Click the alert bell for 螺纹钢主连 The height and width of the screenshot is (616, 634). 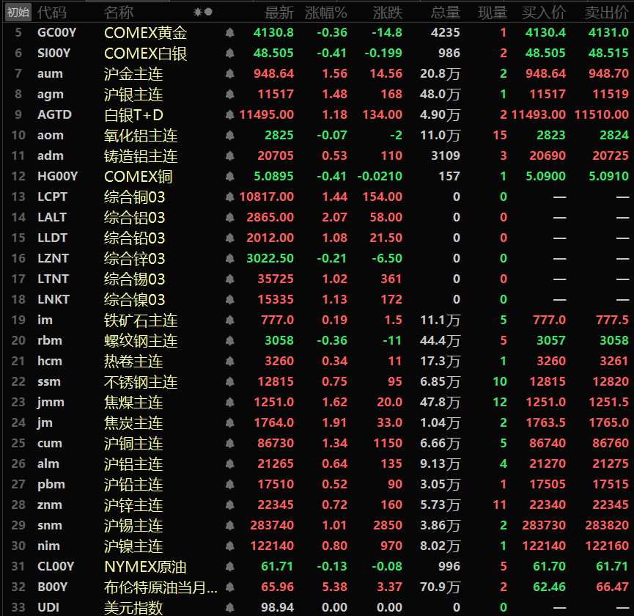pos(229,340)
